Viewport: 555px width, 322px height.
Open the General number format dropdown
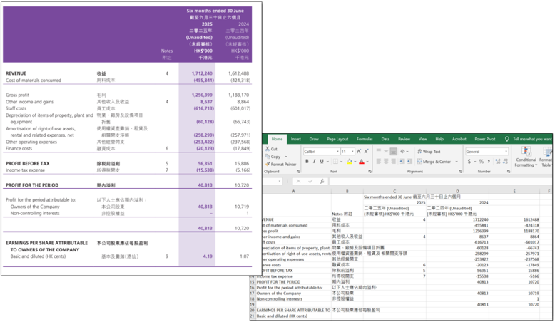(x=506, y=151)
